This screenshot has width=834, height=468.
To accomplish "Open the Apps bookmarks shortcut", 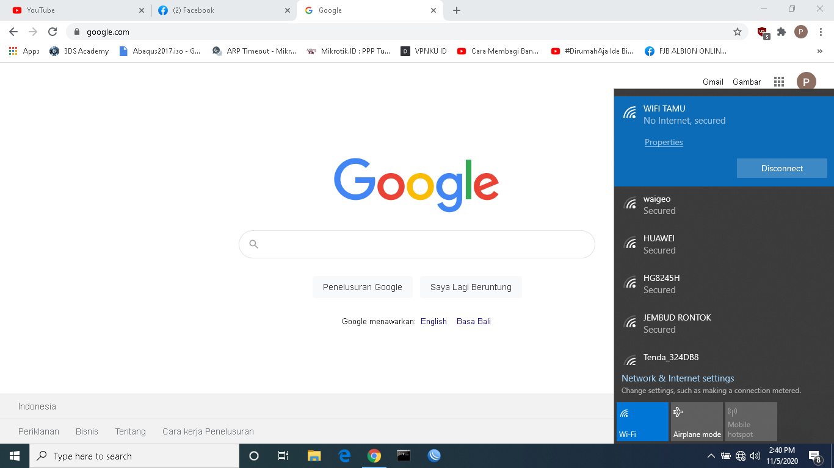I will point(24,51).
